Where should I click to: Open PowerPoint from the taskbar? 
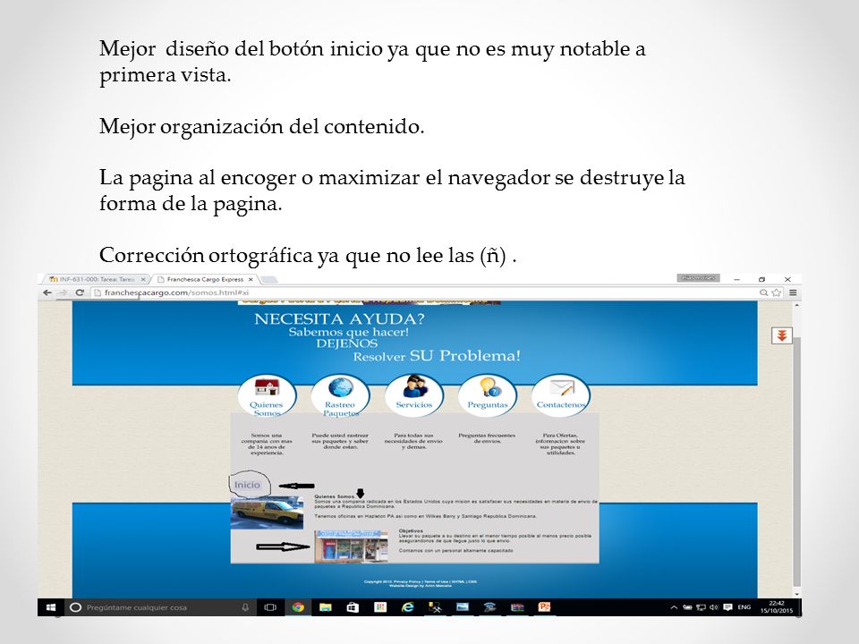(x=544, y=606)
